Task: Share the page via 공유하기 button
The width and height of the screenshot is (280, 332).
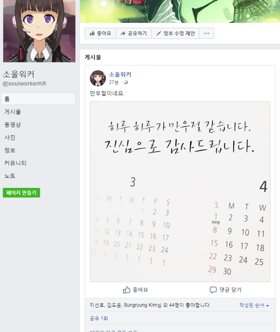Action: click(x=134, y=33)
